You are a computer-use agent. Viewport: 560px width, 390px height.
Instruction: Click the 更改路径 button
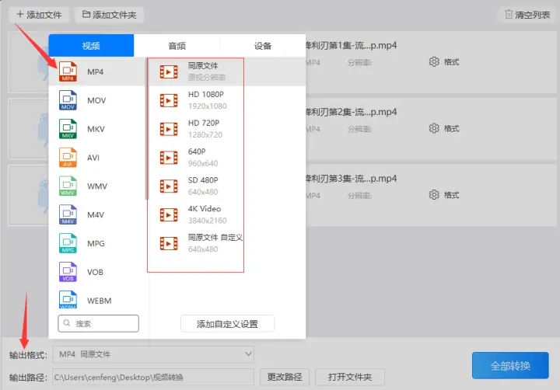285,377
